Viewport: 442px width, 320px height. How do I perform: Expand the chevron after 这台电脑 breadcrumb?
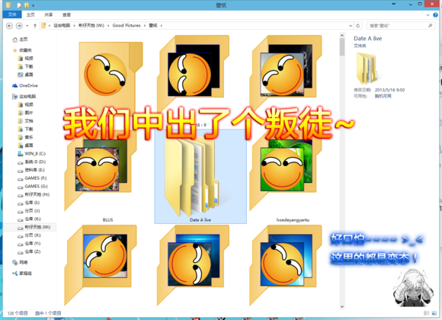pos(75,26)
